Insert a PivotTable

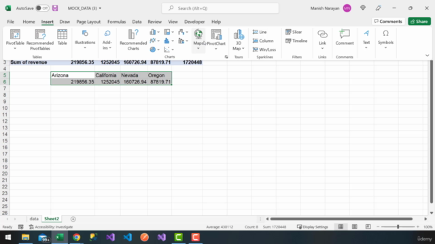click(x=15, y=37)
